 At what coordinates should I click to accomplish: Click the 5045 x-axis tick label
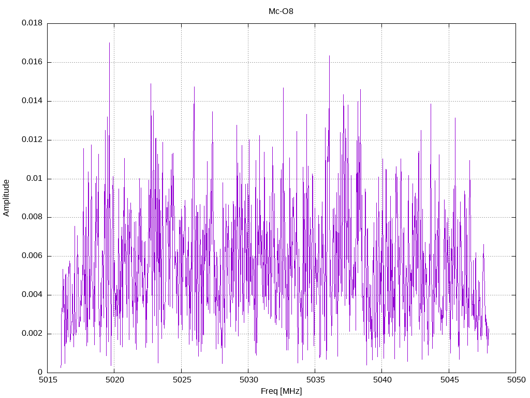click(449, 380)
